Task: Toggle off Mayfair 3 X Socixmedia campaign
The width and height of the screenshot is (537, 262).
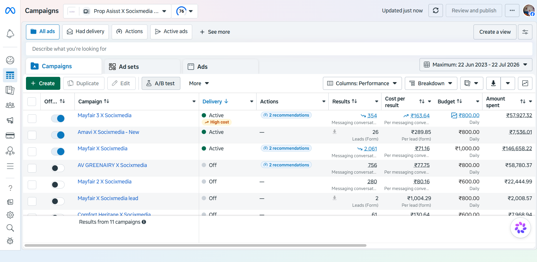Action: tap(58, 118)
